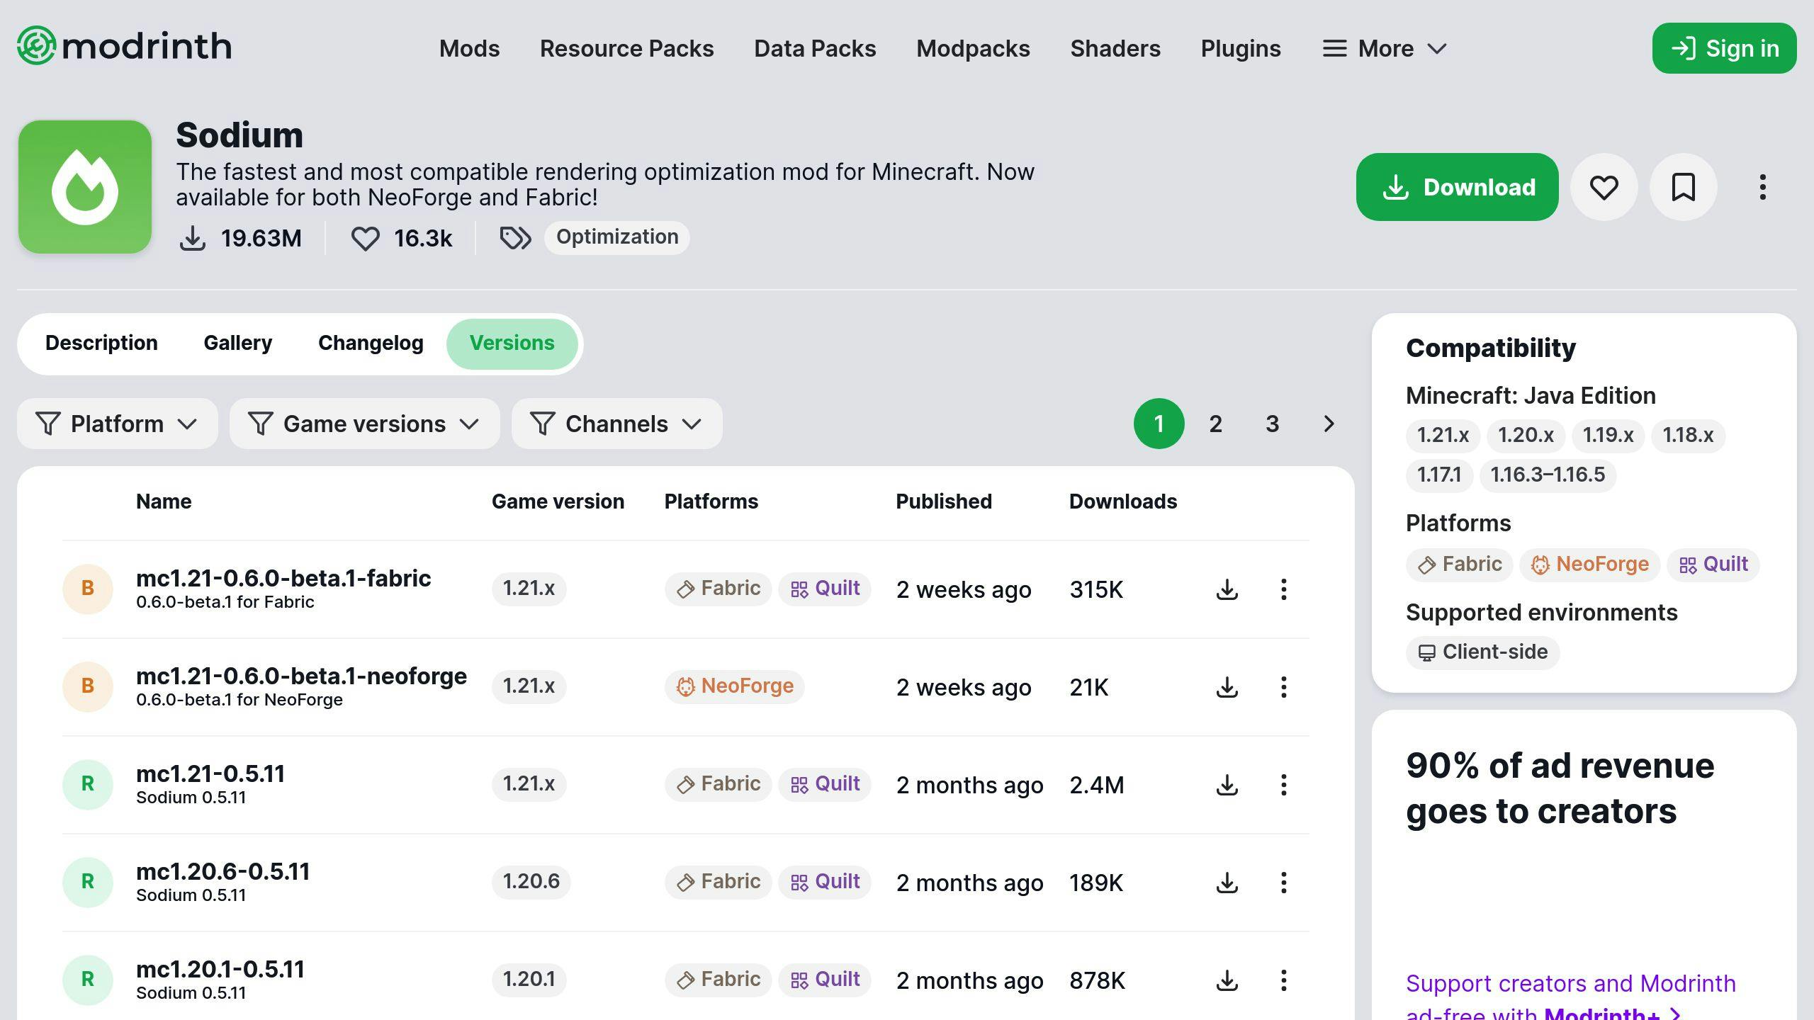Open the Modpacks section
The width and height of the screenshot is (1814, 1020).
pyautogui.click(x=973, y=48)
